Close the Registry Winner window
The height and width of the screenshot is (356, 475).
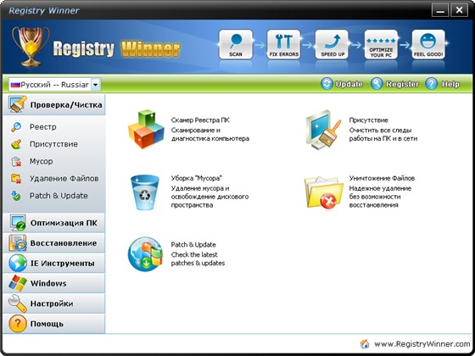[x=459, y=10]
